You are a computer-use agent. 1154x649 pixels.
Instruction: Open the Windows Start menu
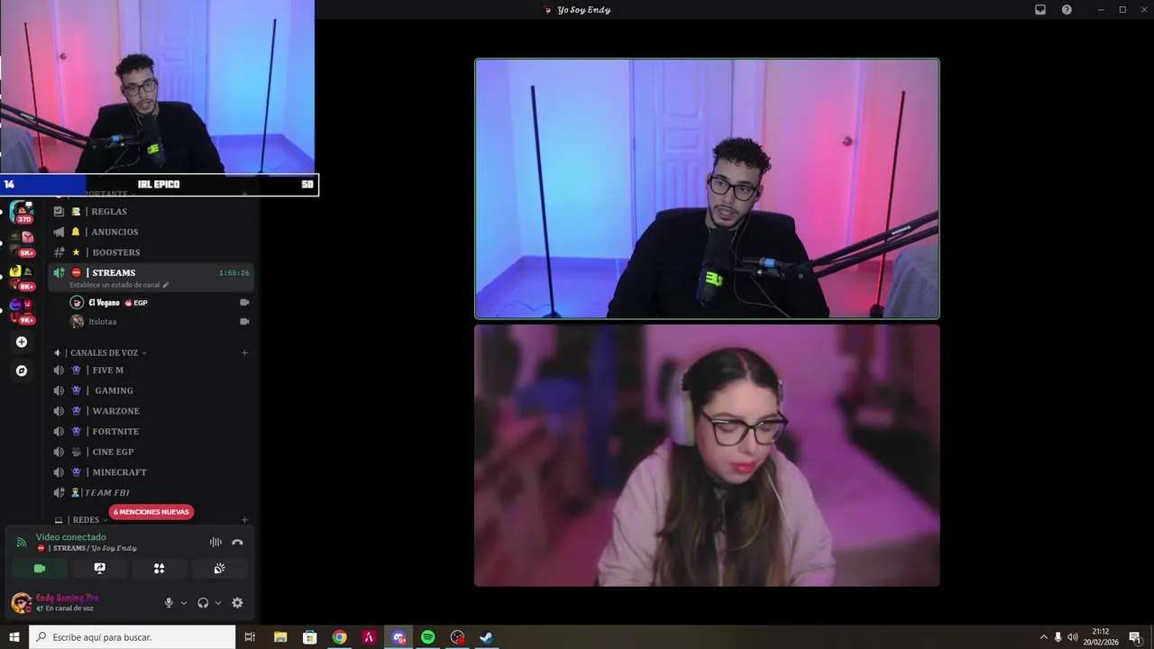coord(14,637)
